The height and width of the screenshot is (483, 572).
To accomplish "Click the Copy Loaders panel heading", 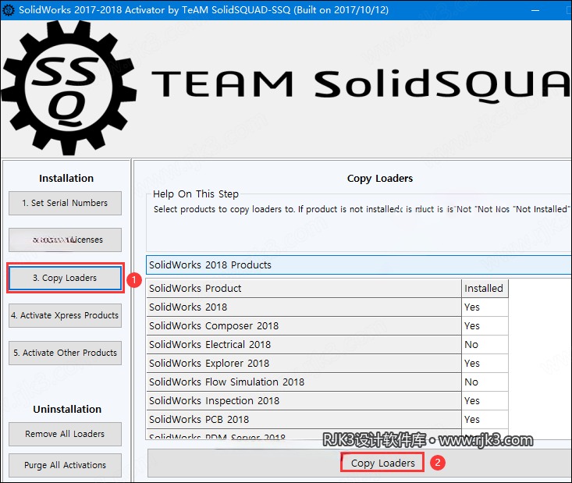I will click(x=380, y=179).
